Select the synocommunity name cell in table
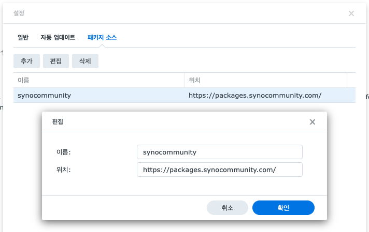 tap(44, 96)
